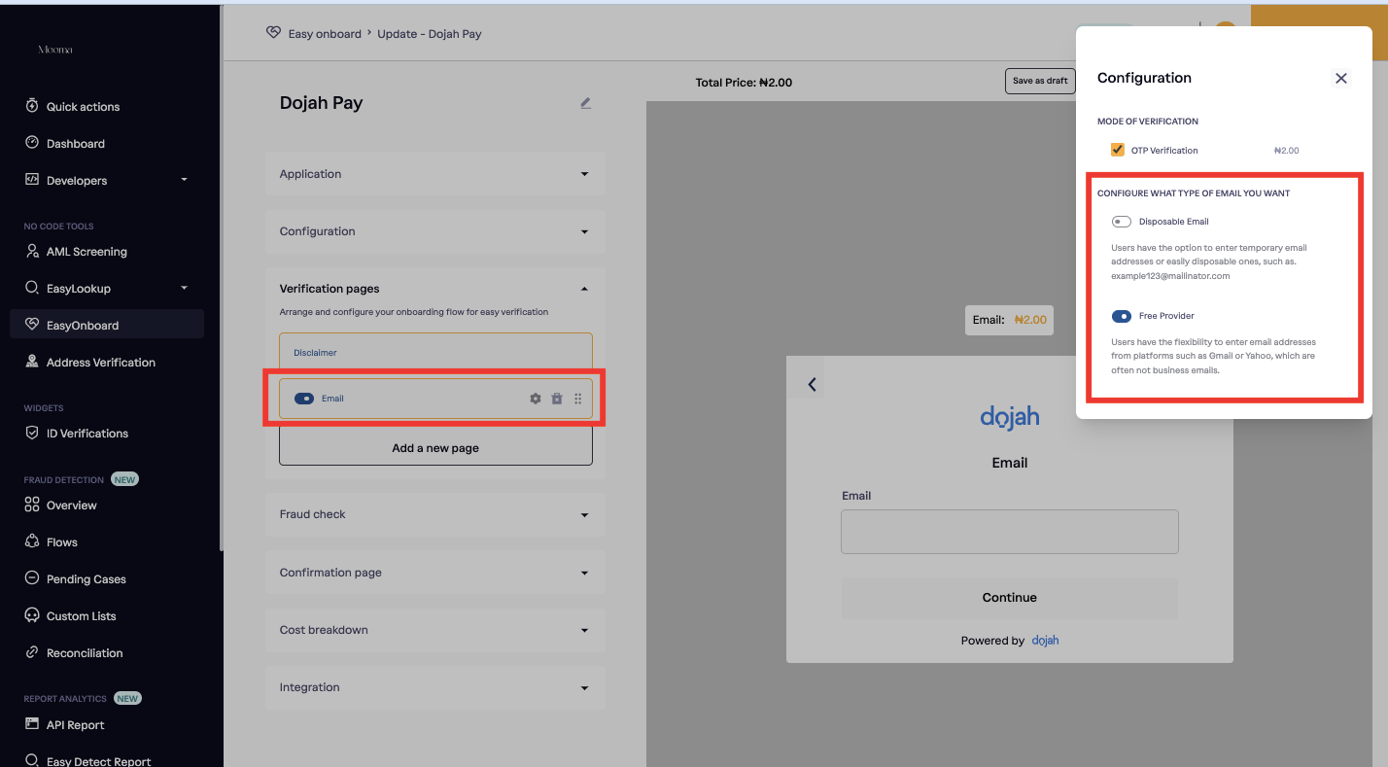Viewport: 1388px width, 767px height.
Task: Expand the Application section
Action: pyautogui.click(x=435, y=174)
